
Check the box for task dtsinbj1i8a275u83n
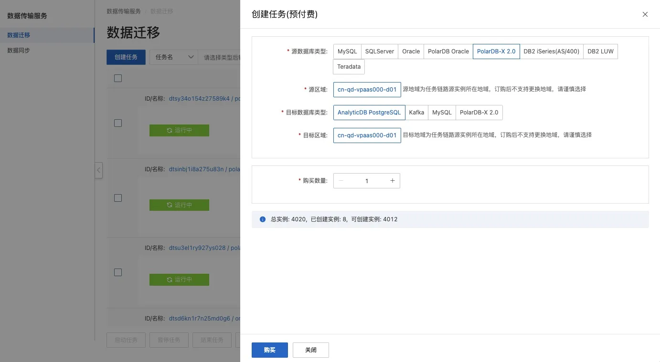118,197
